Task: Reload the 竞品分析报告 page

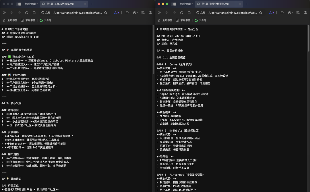Action: click(182, 13)
